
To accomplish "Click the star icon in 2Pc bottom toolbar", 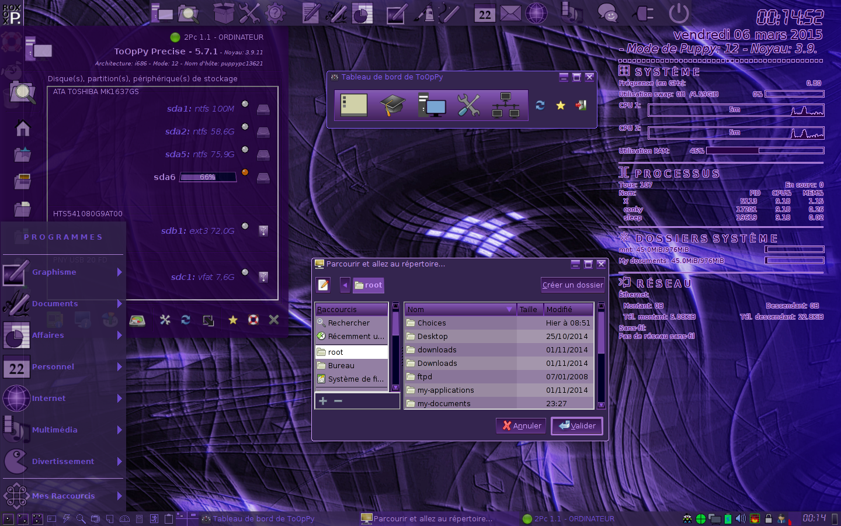I will (x=233, y=320).
